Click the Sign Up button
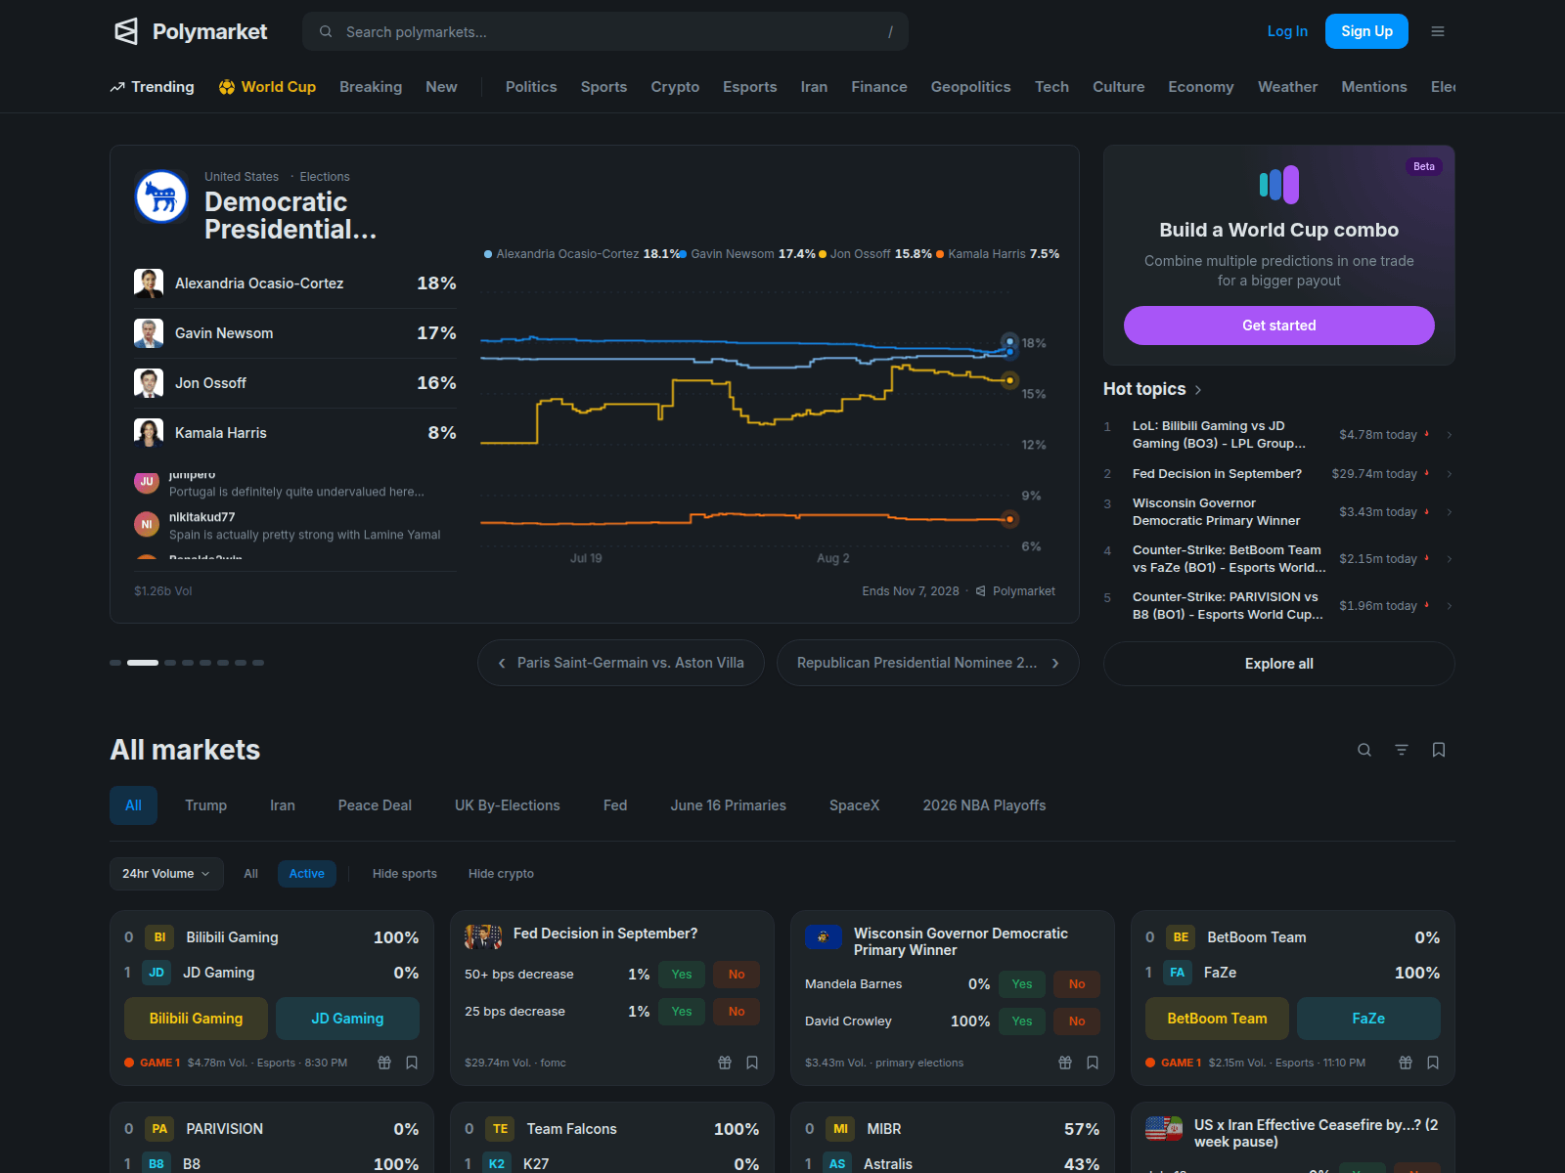The height and width of the screenshot is (1173, 1565). tap(1366, 31)
